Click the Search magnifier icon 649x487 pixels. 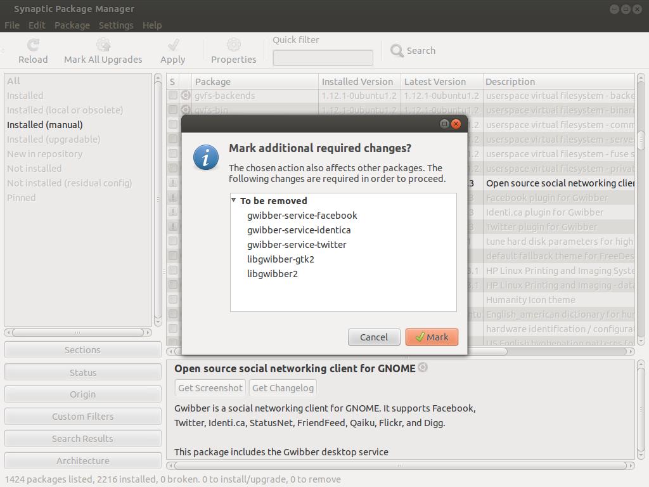[397, 51]
